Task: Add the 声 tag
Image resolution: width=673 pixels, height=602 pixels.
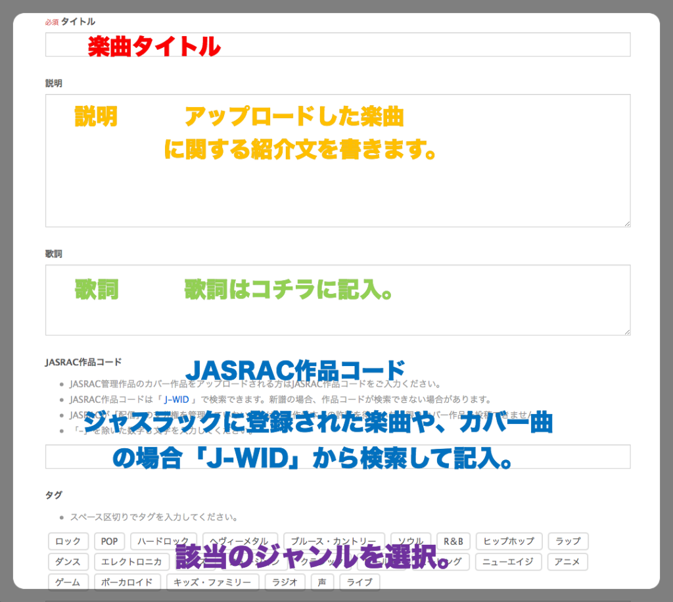Action: 322,583
